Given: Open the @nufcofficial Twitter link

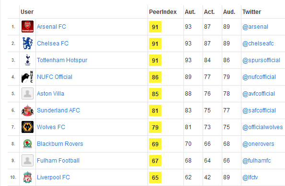Looking at the screenshot, I should coord(259,77).
